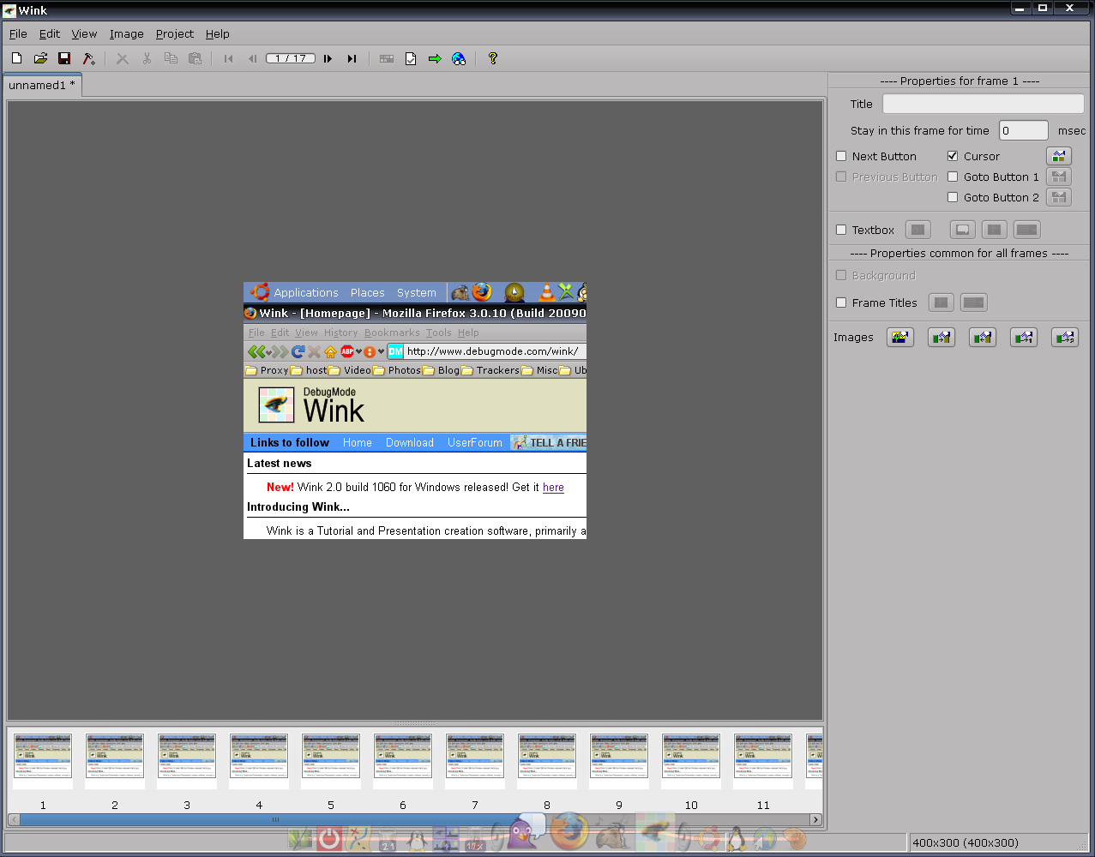Click the Images goto button numbered 1
Viewport: 1095px width, 857px height.
tap(1024, 338)
